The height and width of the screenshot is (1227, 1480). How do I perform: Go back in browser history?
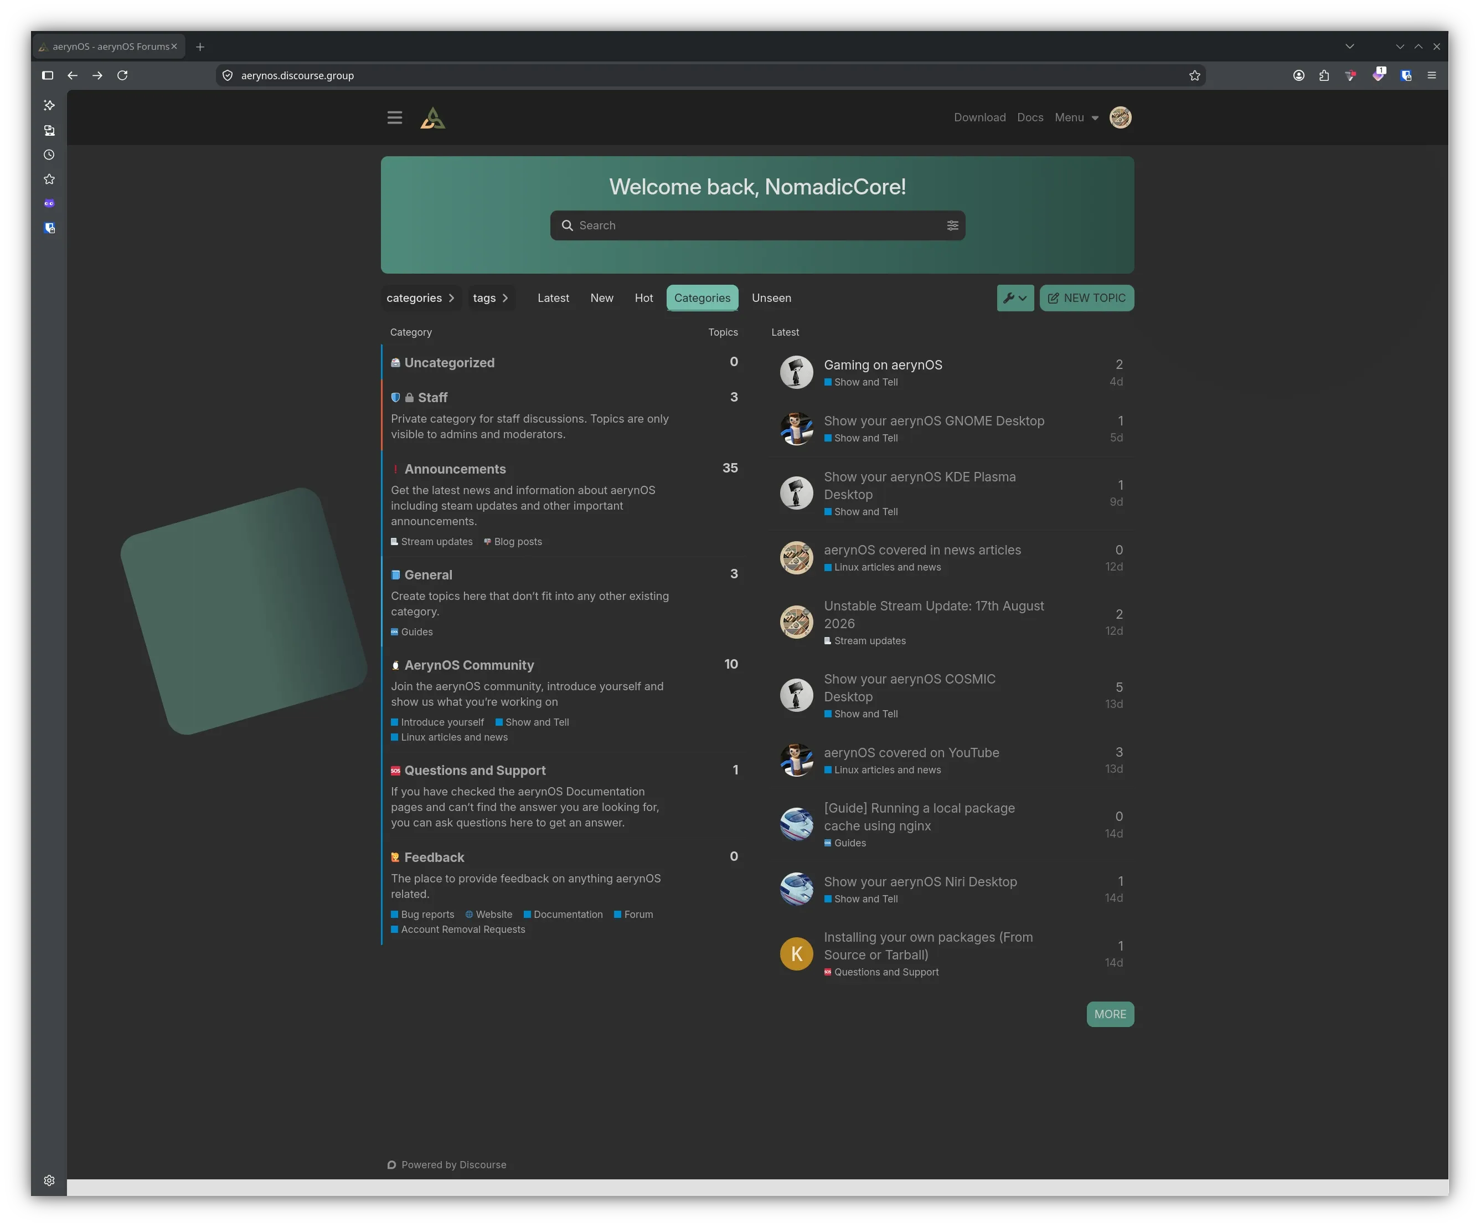(73, 75)
